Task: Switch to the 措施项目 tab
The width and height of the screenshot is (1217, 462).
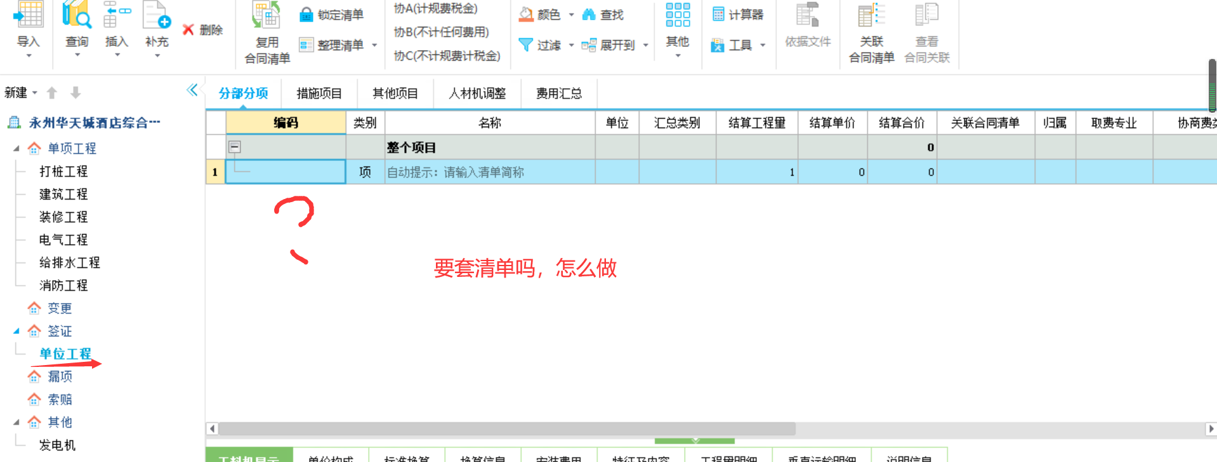Action: (x=319, y=93)
